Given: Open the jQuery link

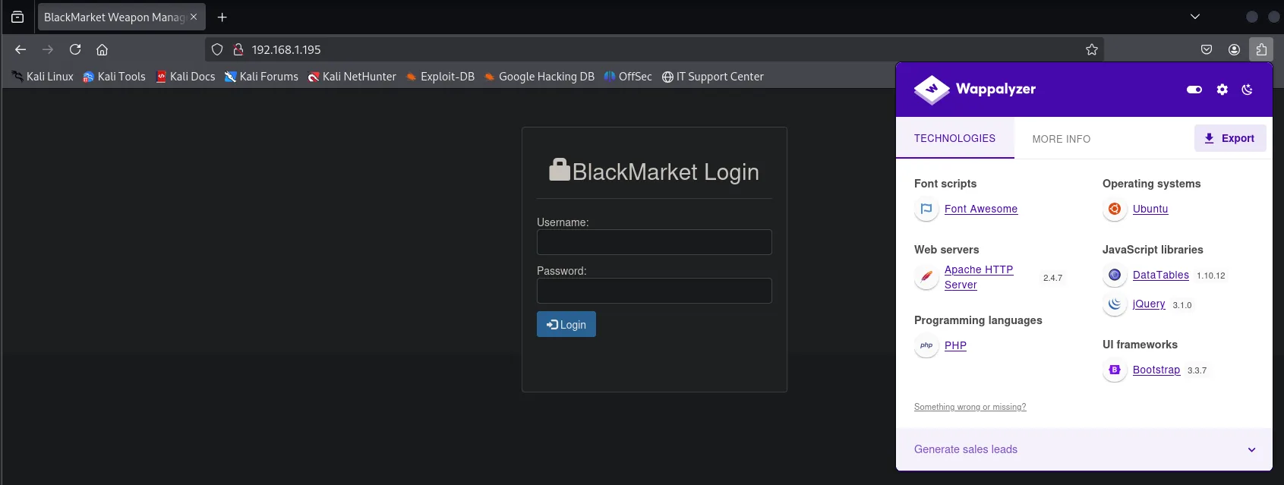Looking at the screenshot, I should [x=1149, y=304].
